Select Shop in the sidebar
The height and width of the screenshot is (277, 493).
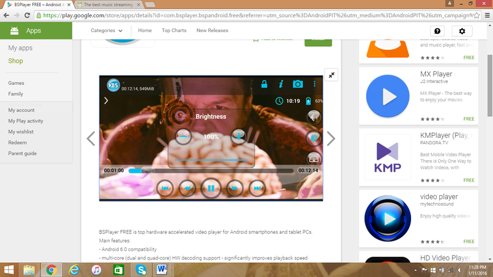coord(15,61)
